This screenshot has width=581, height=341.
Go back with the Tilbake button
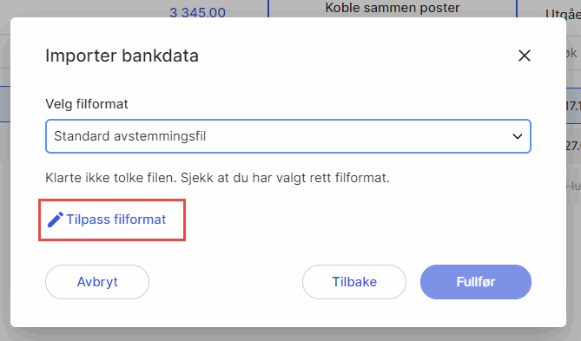tap(354, 282)
